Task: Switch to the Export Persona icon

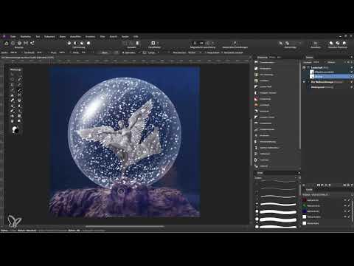Action: point(32,43)
